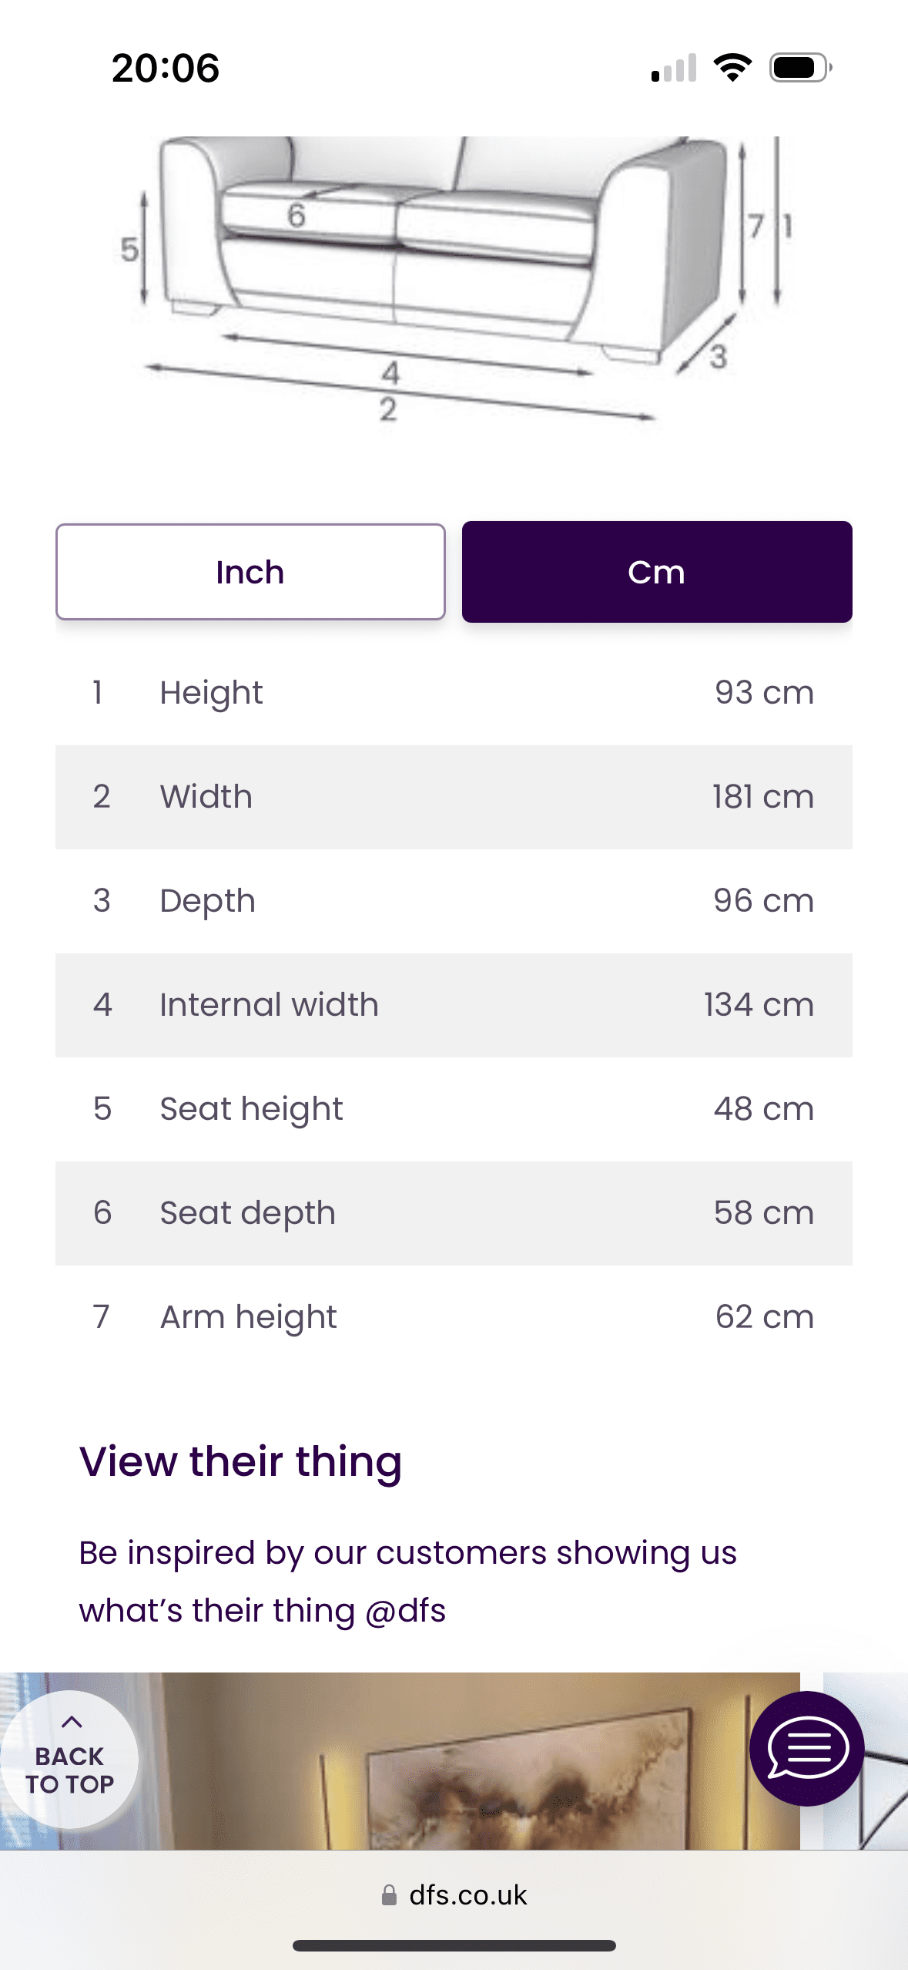Select the Height 93 cm row
Viewport: 908px width, 1970px height.
pyautogui.click(x=454, y=693)
